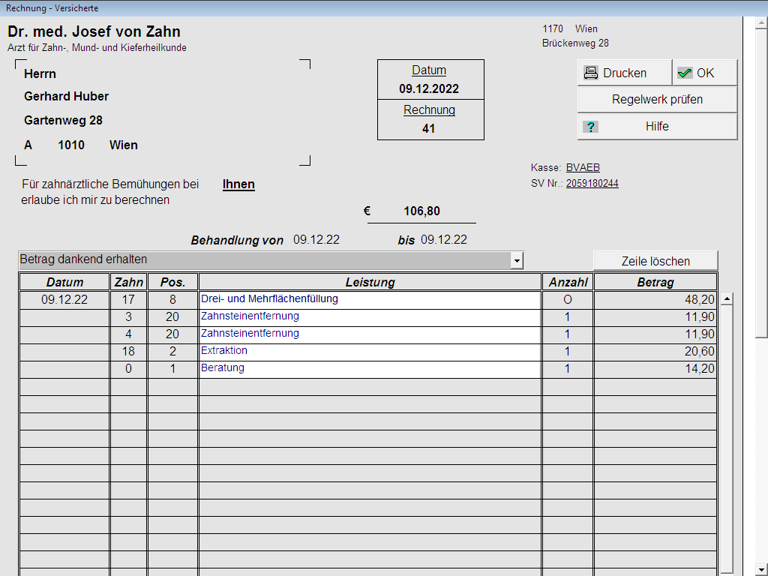Viewport: 768px width, 576px height.
Task: Click the Rechnung number 41 field
Action: (x=429, y=128)
